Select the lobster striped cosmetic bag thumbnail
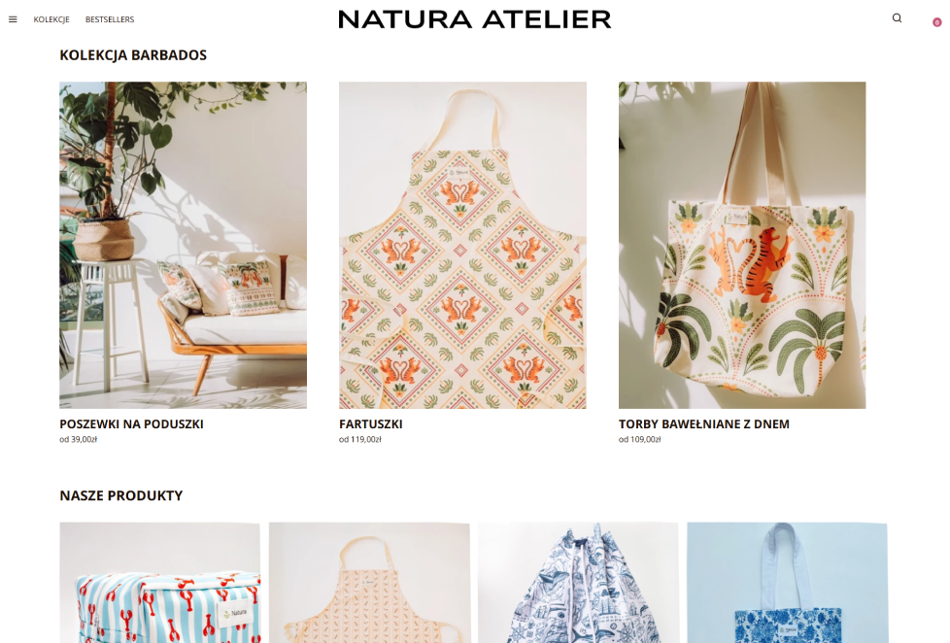 click(160, 583)
